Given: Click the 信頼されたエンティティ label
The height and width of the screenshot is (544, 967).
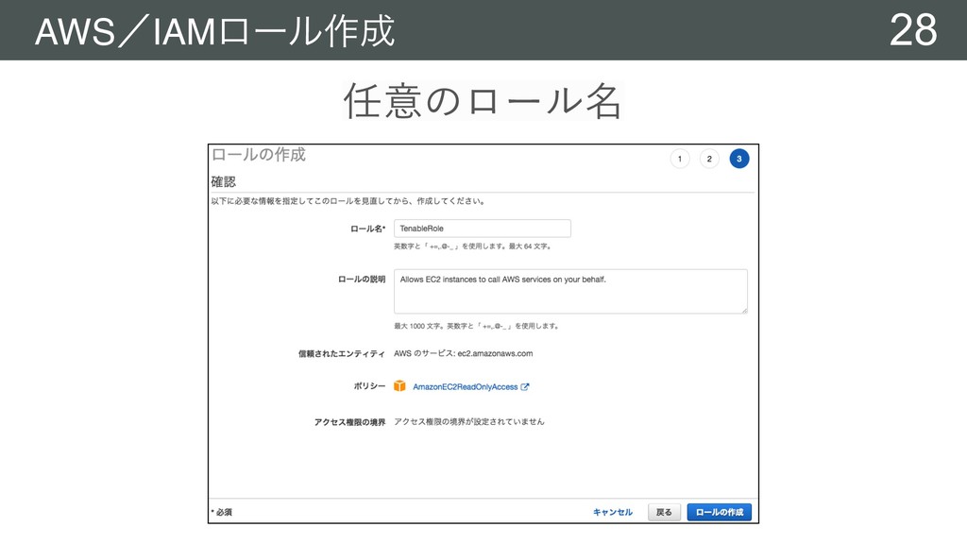Looking at the screenshot, I should pyautogui.click(x=342, y=353).
